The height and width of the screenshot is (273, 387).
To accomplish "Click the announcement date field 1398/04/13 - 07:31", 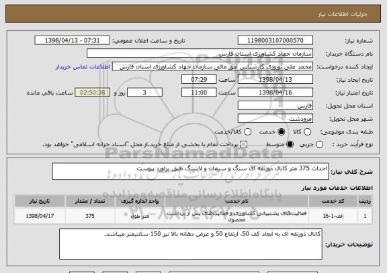I will point(73,40).
